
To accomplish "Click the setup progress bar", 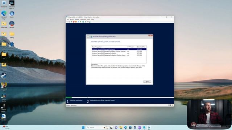I will pyautogui.click(x=120, y=97).
